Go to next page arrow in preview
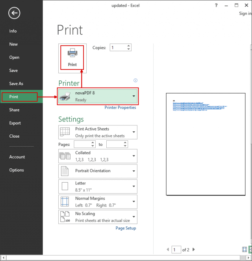The image size is (252, 261). pos(194,250)
